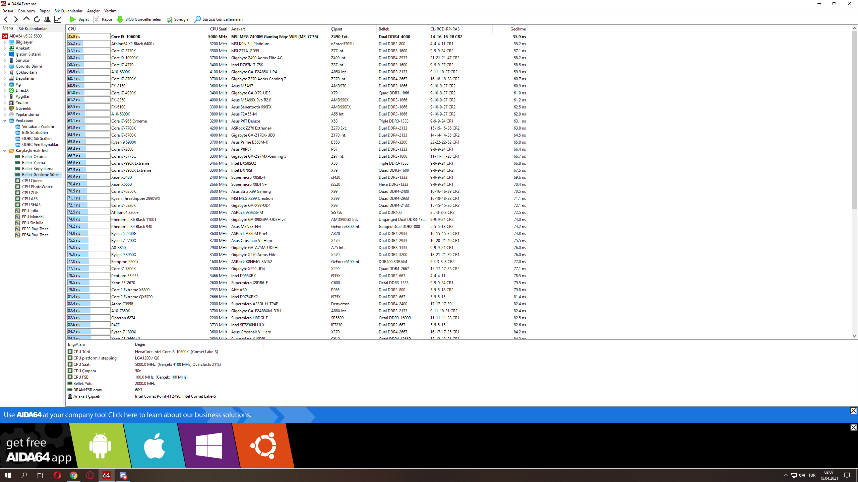Sort by CL-RCD-RP-RAS column header

(460, 29)
